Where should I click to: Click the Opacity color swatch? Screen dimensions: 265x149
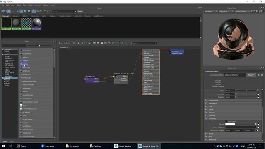[x=230, y=124]
